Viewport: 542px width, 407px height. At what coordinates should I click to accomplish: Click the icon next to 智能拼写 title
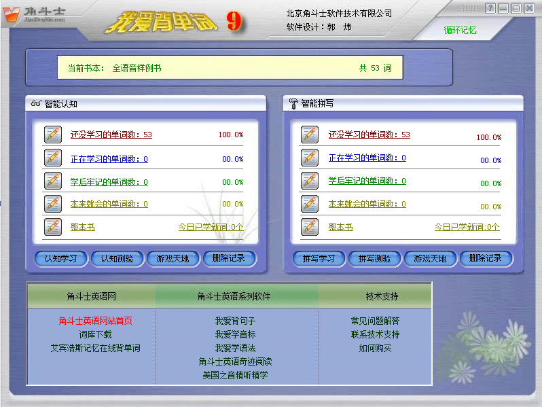pyautogui.click(x=293, y=104)
